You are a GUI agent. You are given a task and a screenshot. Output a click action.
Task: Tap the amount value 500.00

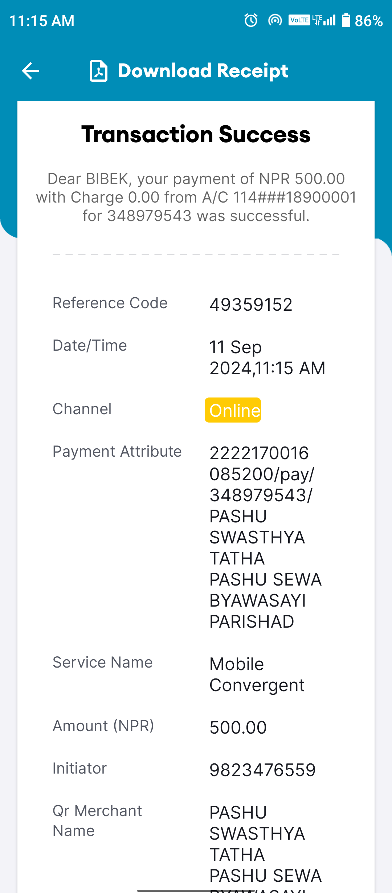[x=238, y=727]
